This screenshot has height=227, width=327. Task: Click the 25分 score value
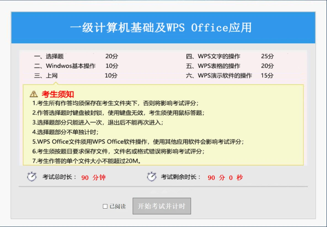(x=267, y=56)
